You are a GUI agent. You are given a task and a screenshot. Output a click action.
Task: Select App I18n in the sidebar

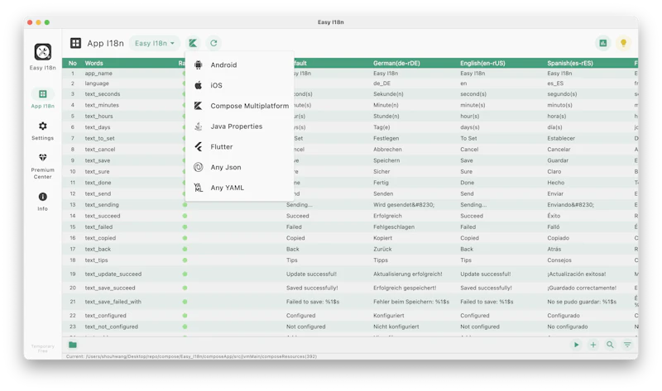pos(43,98)
